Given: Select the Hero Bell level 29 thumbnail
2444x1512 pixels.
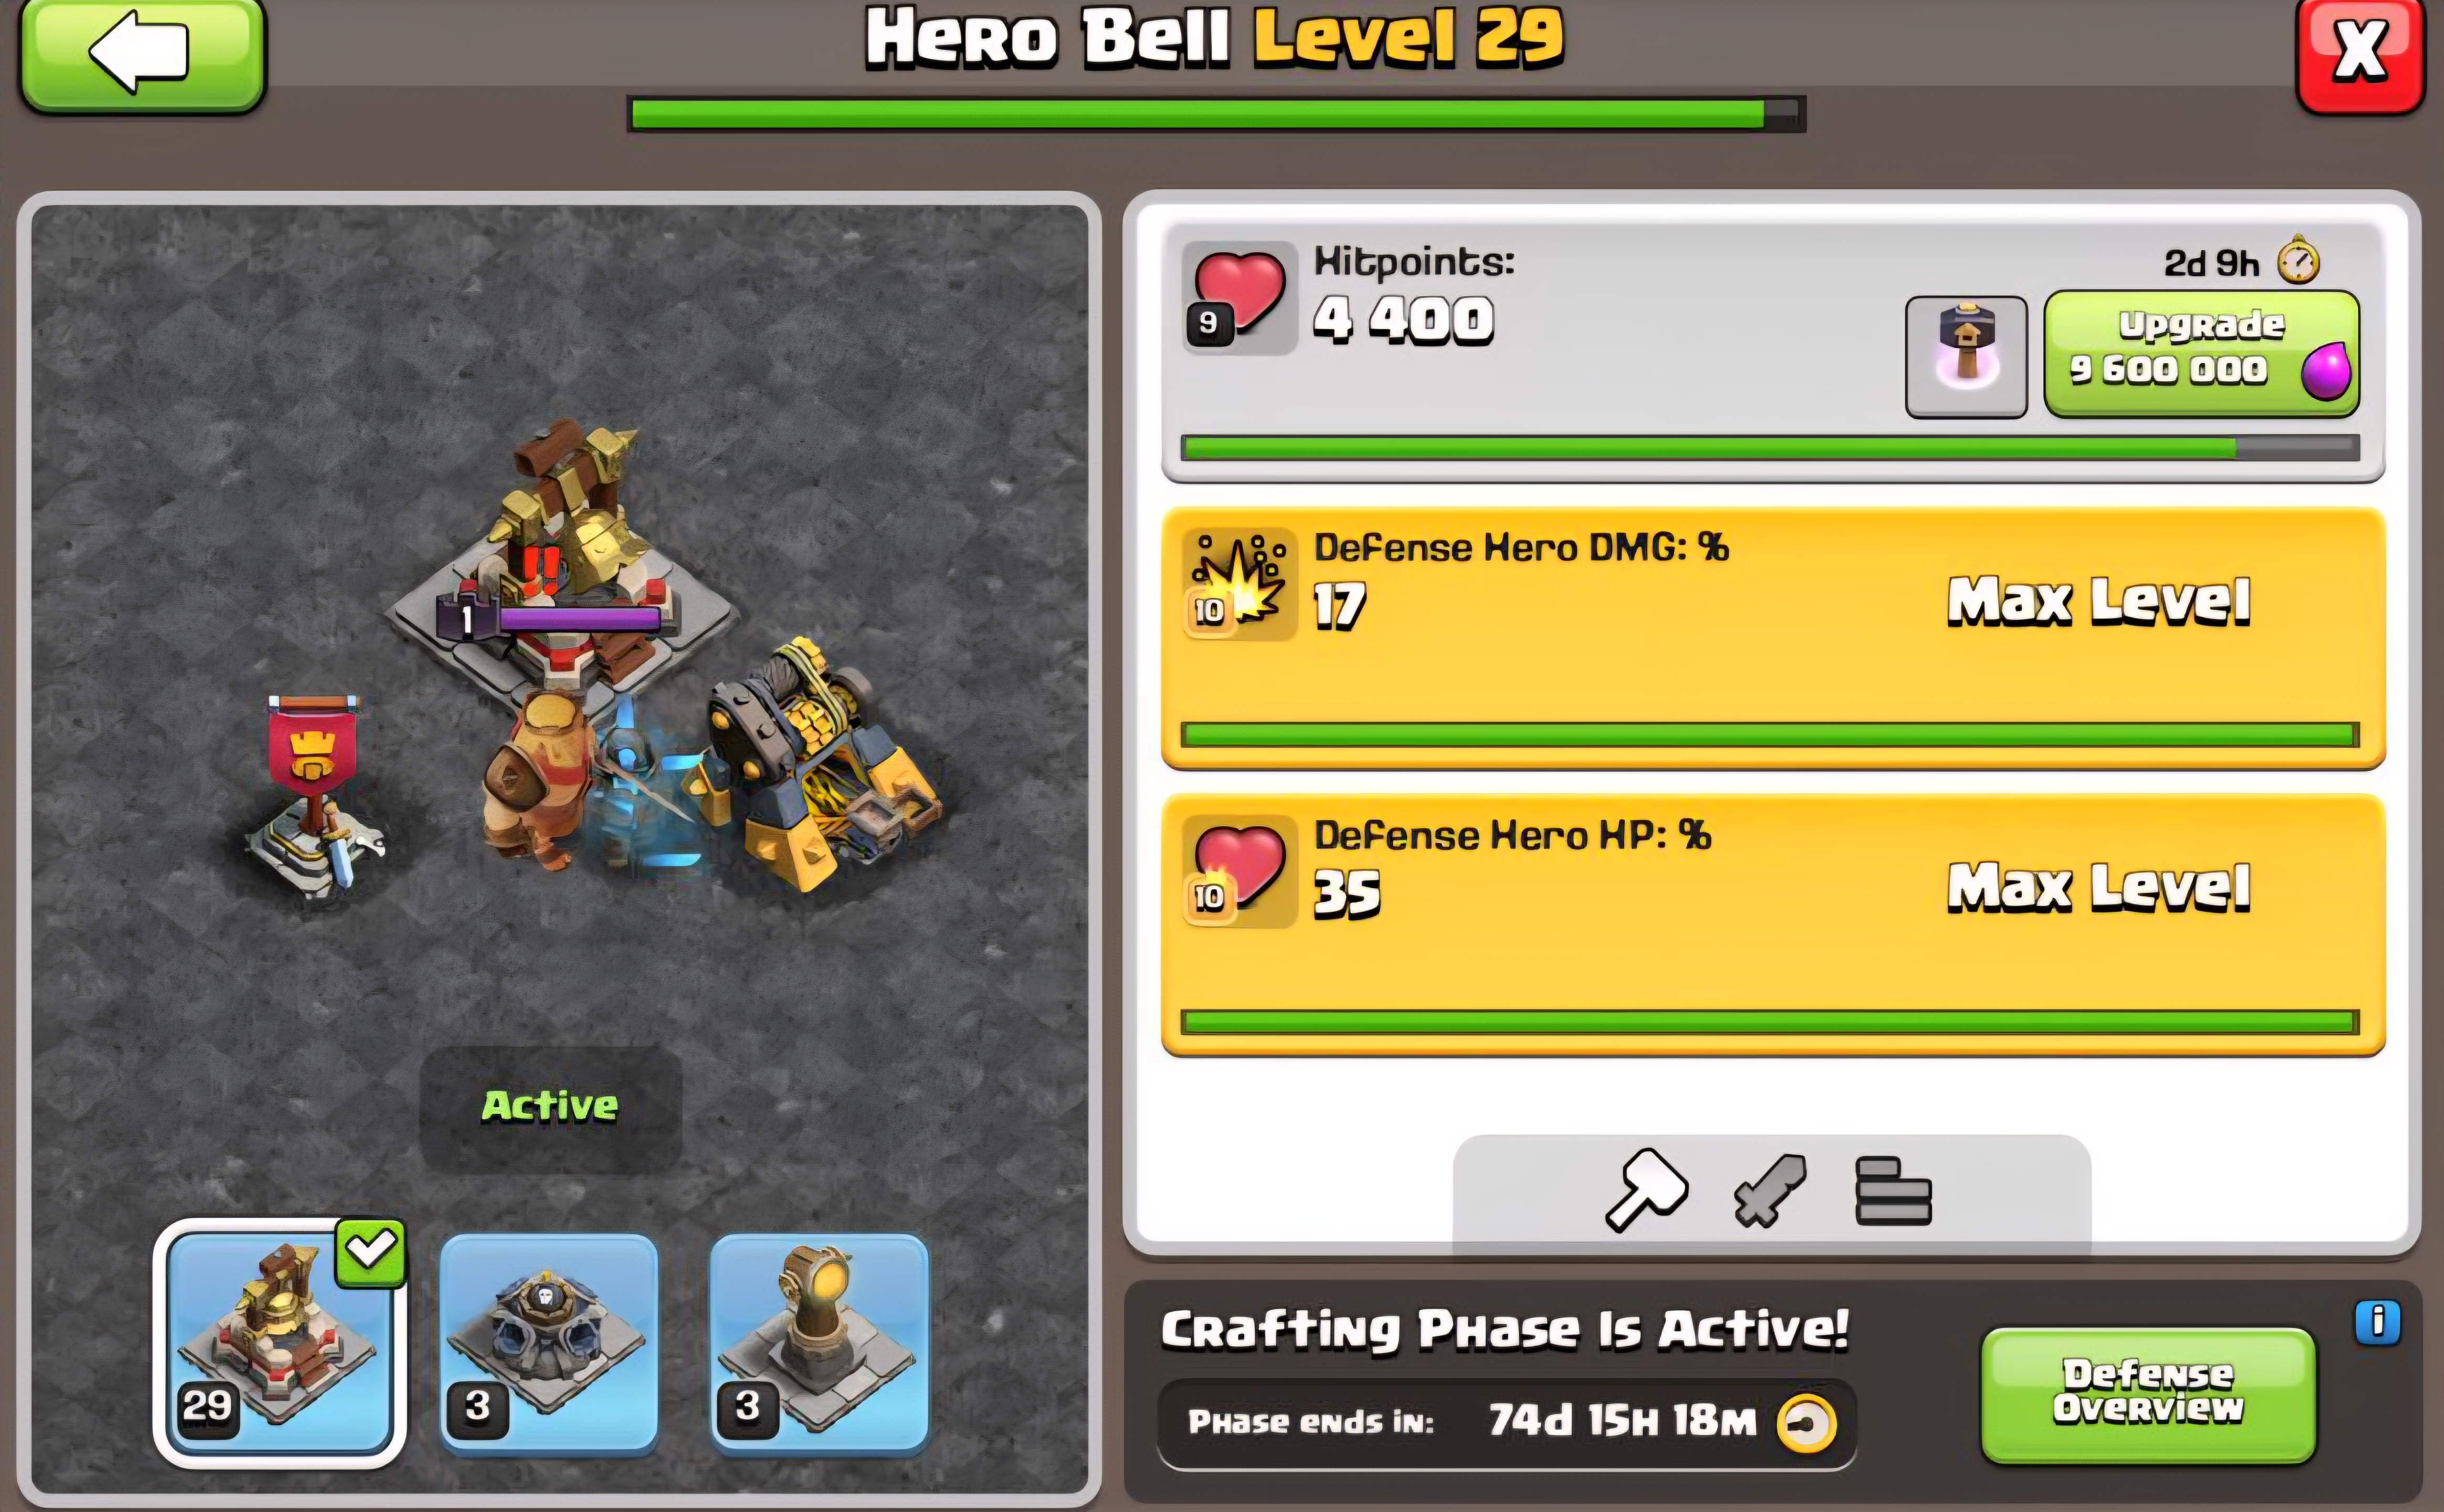Looking at the screenshot, I should (280, 1342).
